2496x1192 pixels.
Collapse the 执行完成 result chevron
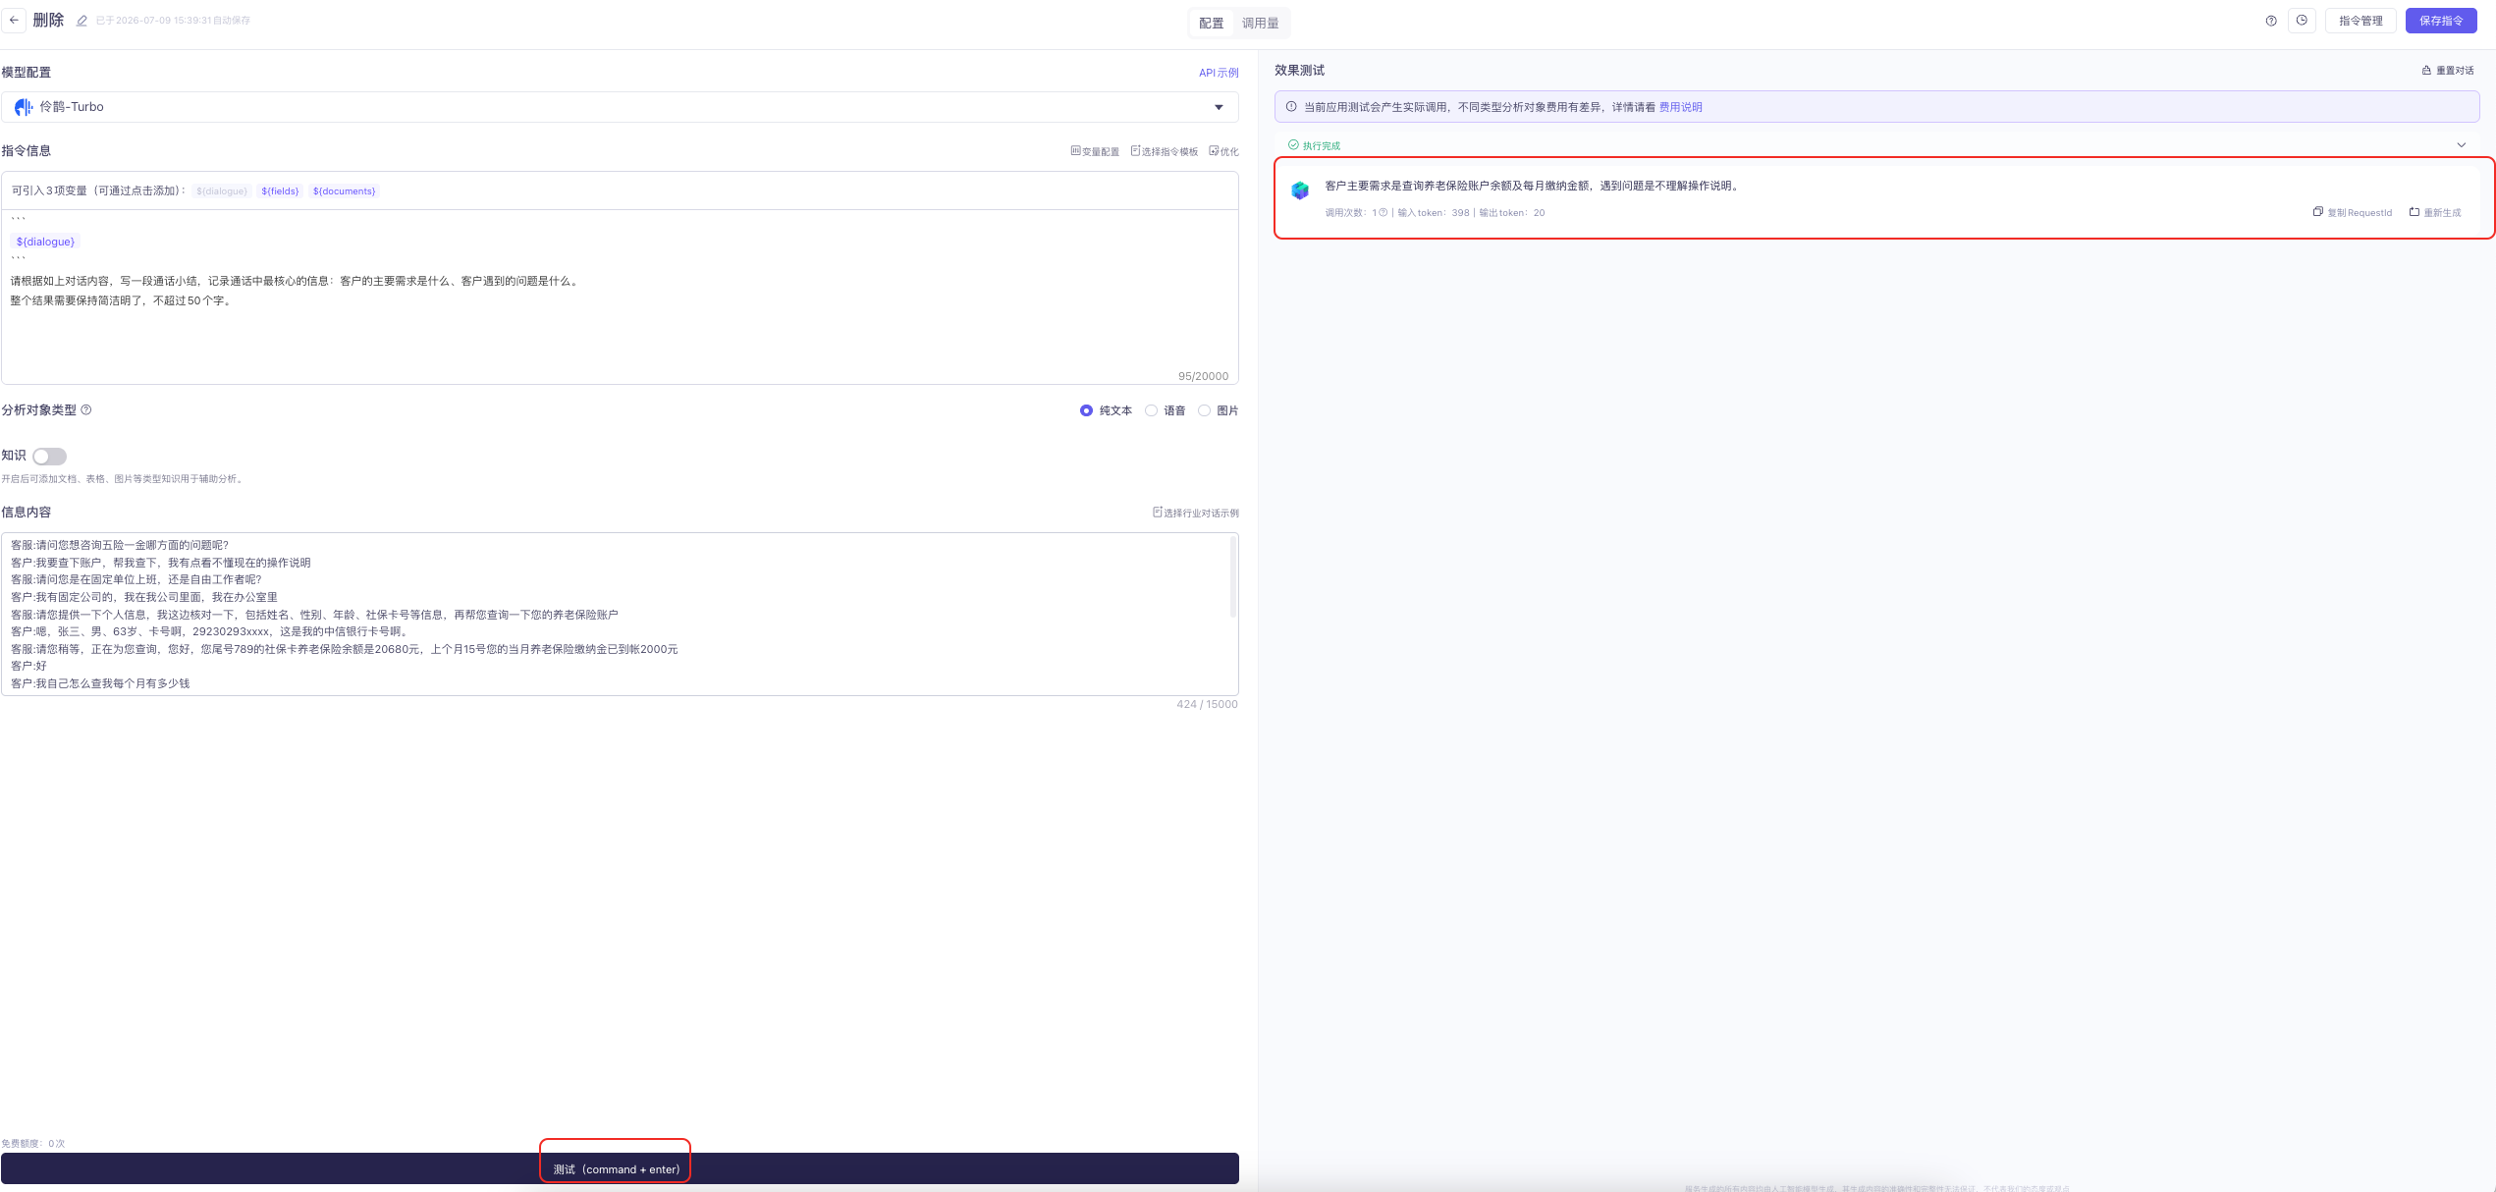click(x=2462, y=145)
